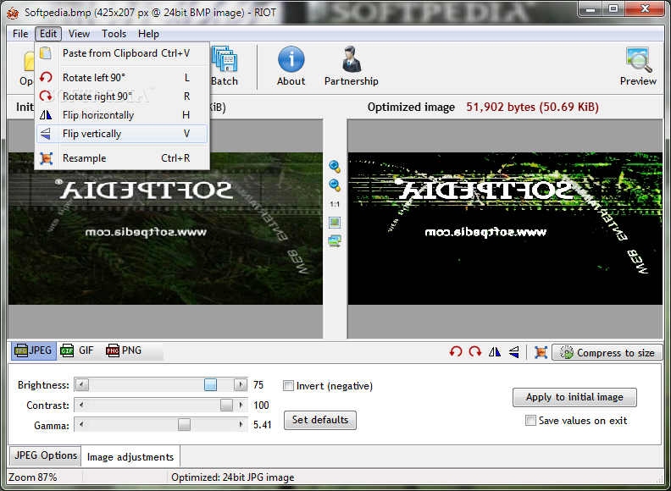Click the fit image to window icon
This screenshot has height=491, width=671.
(335, 223)
